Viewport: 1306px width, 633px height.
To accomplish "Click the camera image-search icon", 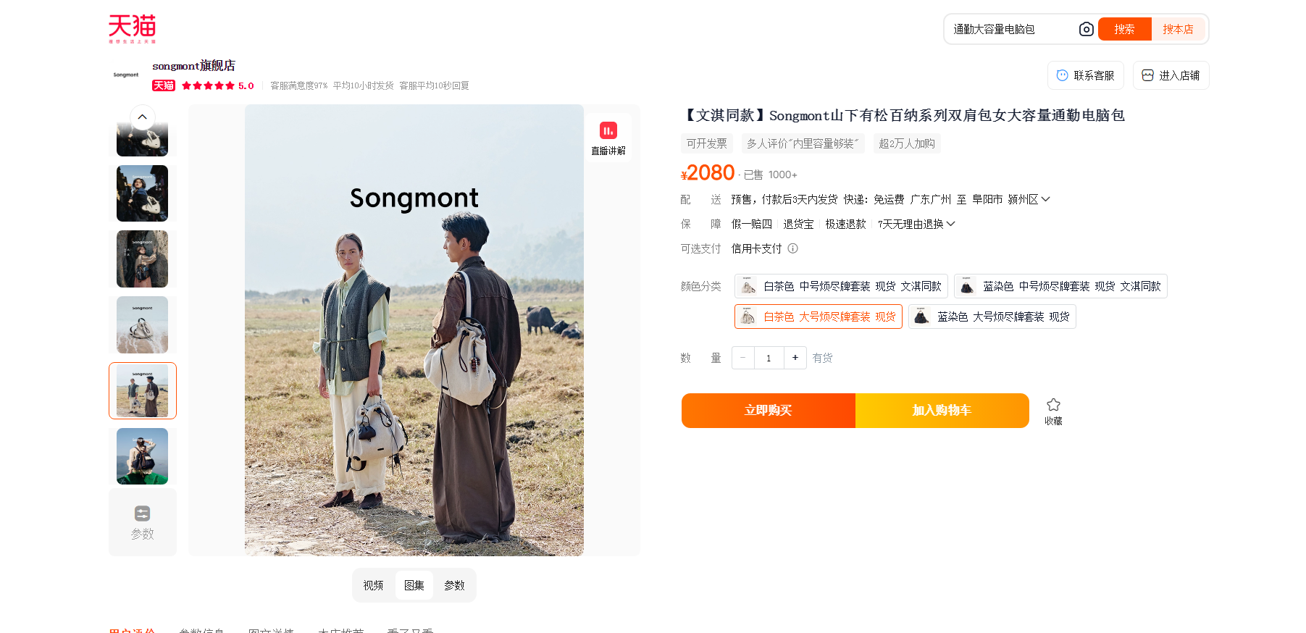I will tap(1086, 29).
